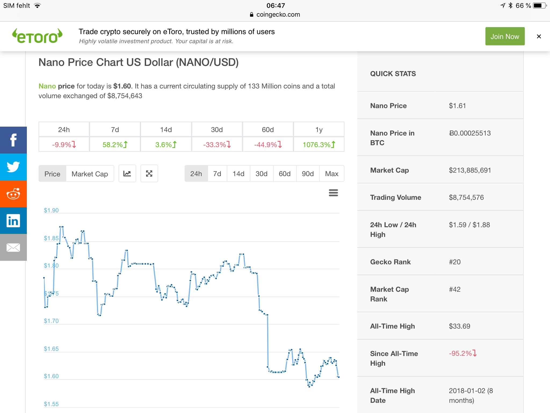Select the 90d chart range
The height and width of the screenshot is (413, 550).
(308, 174)
